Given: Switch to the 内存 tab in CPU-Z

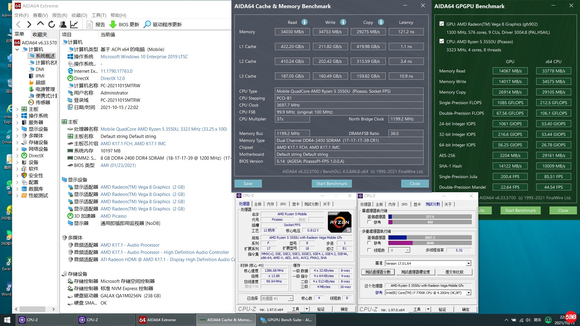Looking at the screenshot, I should pyautogui.click(x=270, y=204).
